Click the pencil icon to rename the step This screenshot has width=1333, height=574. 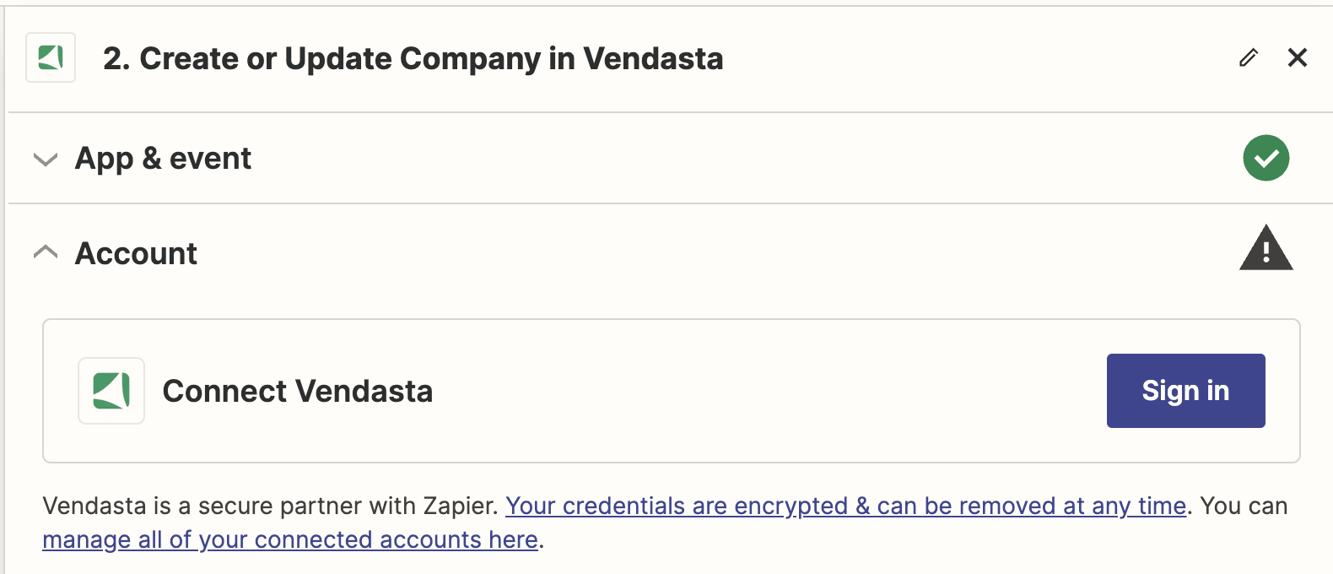pos(1249,57)
